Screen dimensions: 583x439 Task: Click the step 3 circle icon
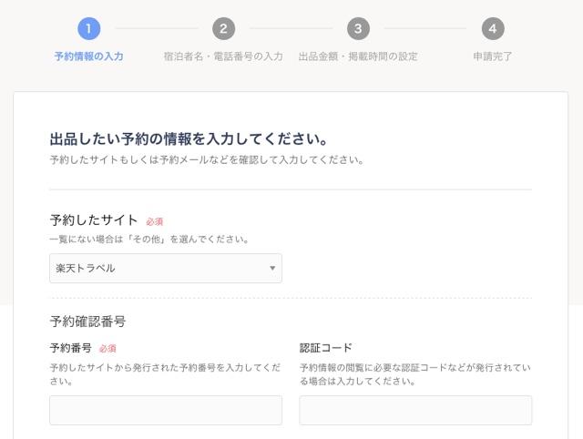[x=358, y=28]
